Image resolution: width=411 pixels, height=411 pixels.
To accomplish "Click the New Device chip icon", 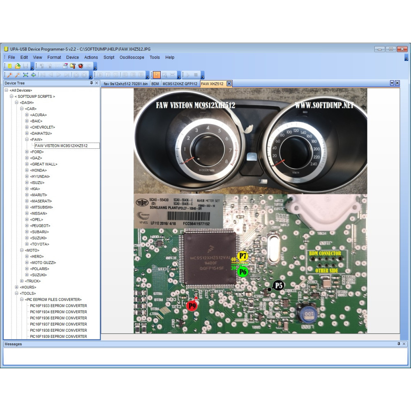I will pyautogui.click(x=10, y=66).
